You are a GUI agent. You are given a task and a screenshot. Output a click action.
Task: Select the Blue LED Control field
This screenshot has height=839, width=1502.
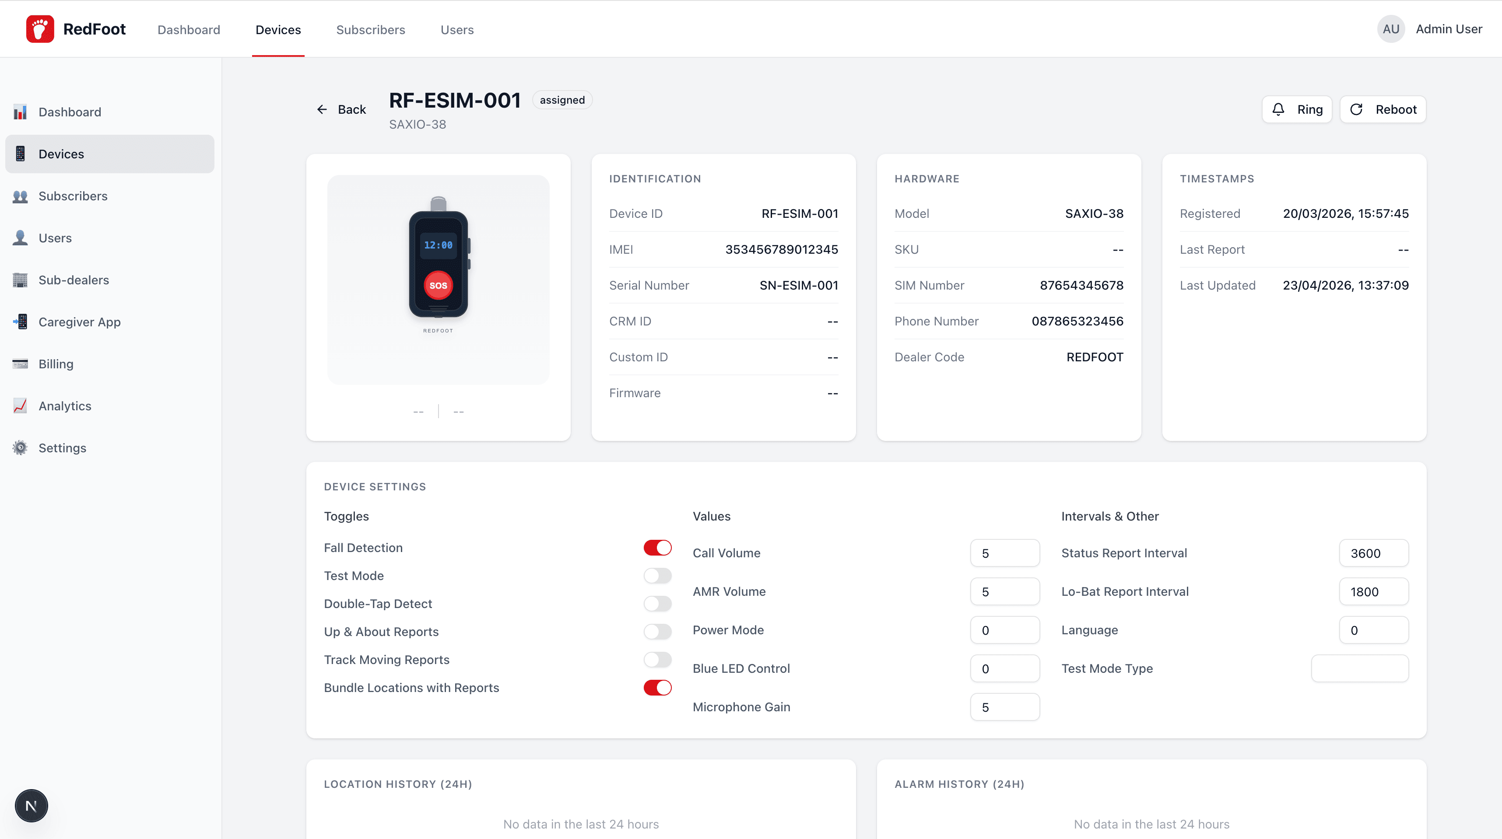(x=1005, y=668)
